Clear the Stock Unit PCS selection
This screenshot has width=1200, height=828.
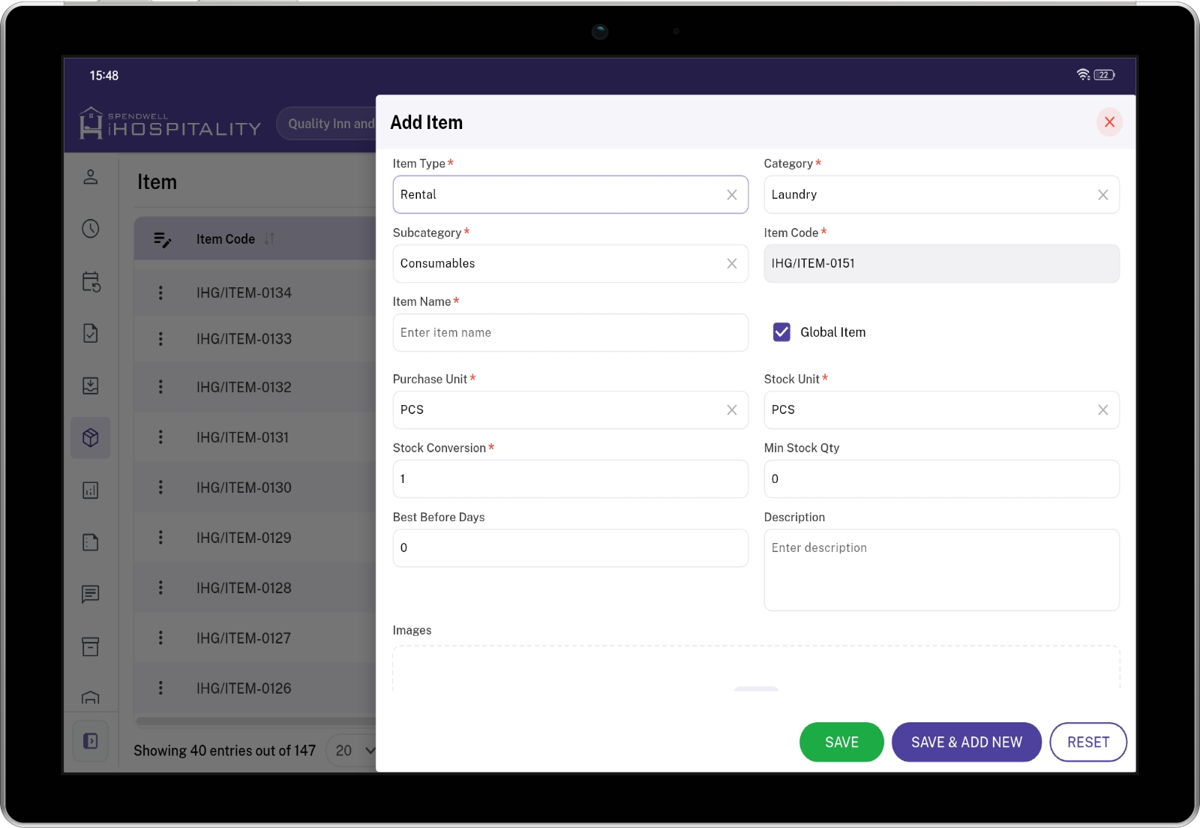click(x=1103, y=410)
